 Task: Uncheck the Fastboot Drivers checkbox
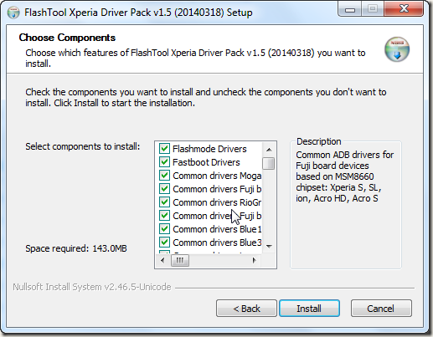coord(164,162)
